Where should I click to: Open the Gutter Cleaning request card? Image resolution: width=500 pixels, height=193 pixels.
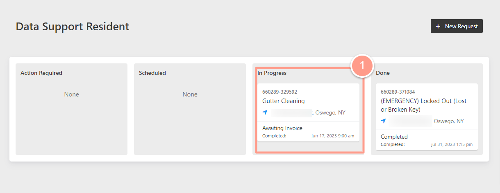coord(308,112)
